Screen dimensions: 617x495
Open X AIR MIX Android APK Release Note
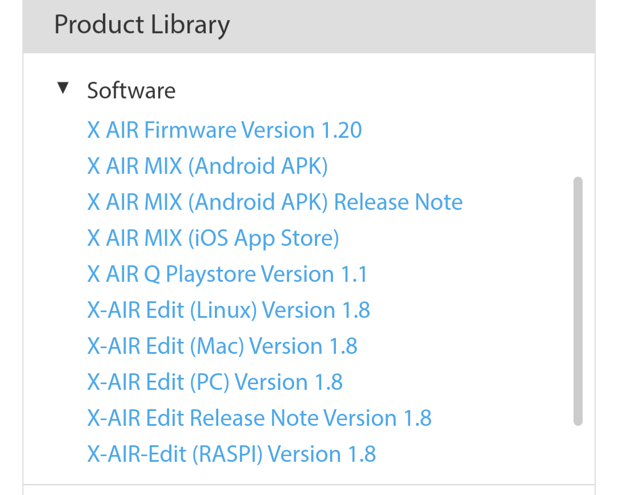(x=275, y=202)
